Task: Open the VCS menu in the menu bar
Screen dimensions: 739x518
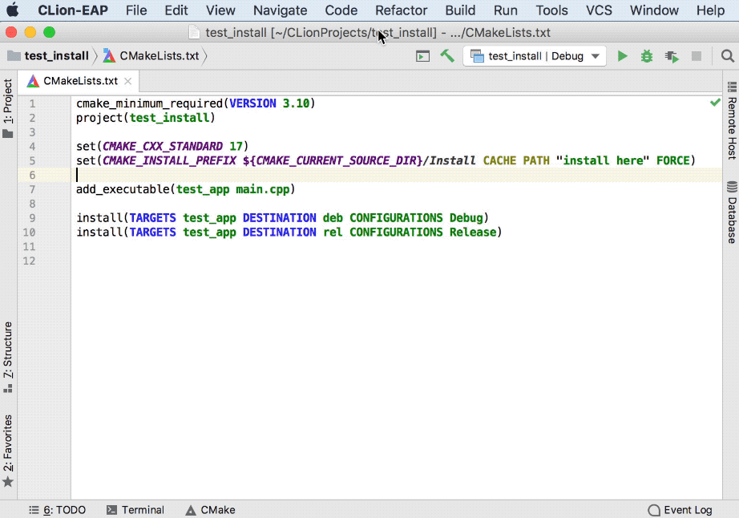Action: pos(599,10)
